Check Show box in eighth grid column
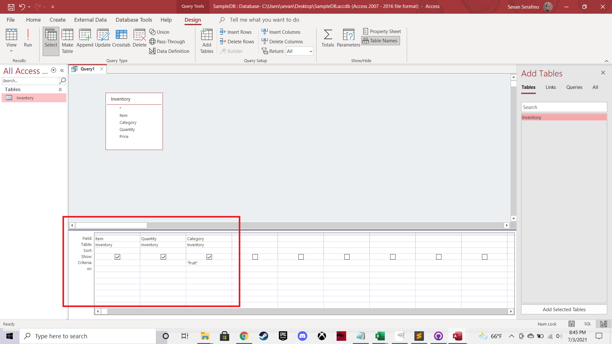Screen dimensions: 612x344 439,257
